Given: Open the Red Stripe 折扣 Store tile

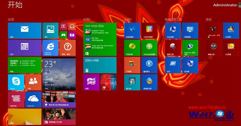Looking at the screenshot, I should (x=100, y=39).
